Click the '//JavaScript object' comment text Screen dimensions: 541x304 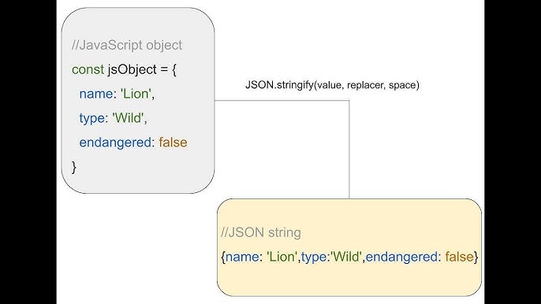(x=127, y=45)
